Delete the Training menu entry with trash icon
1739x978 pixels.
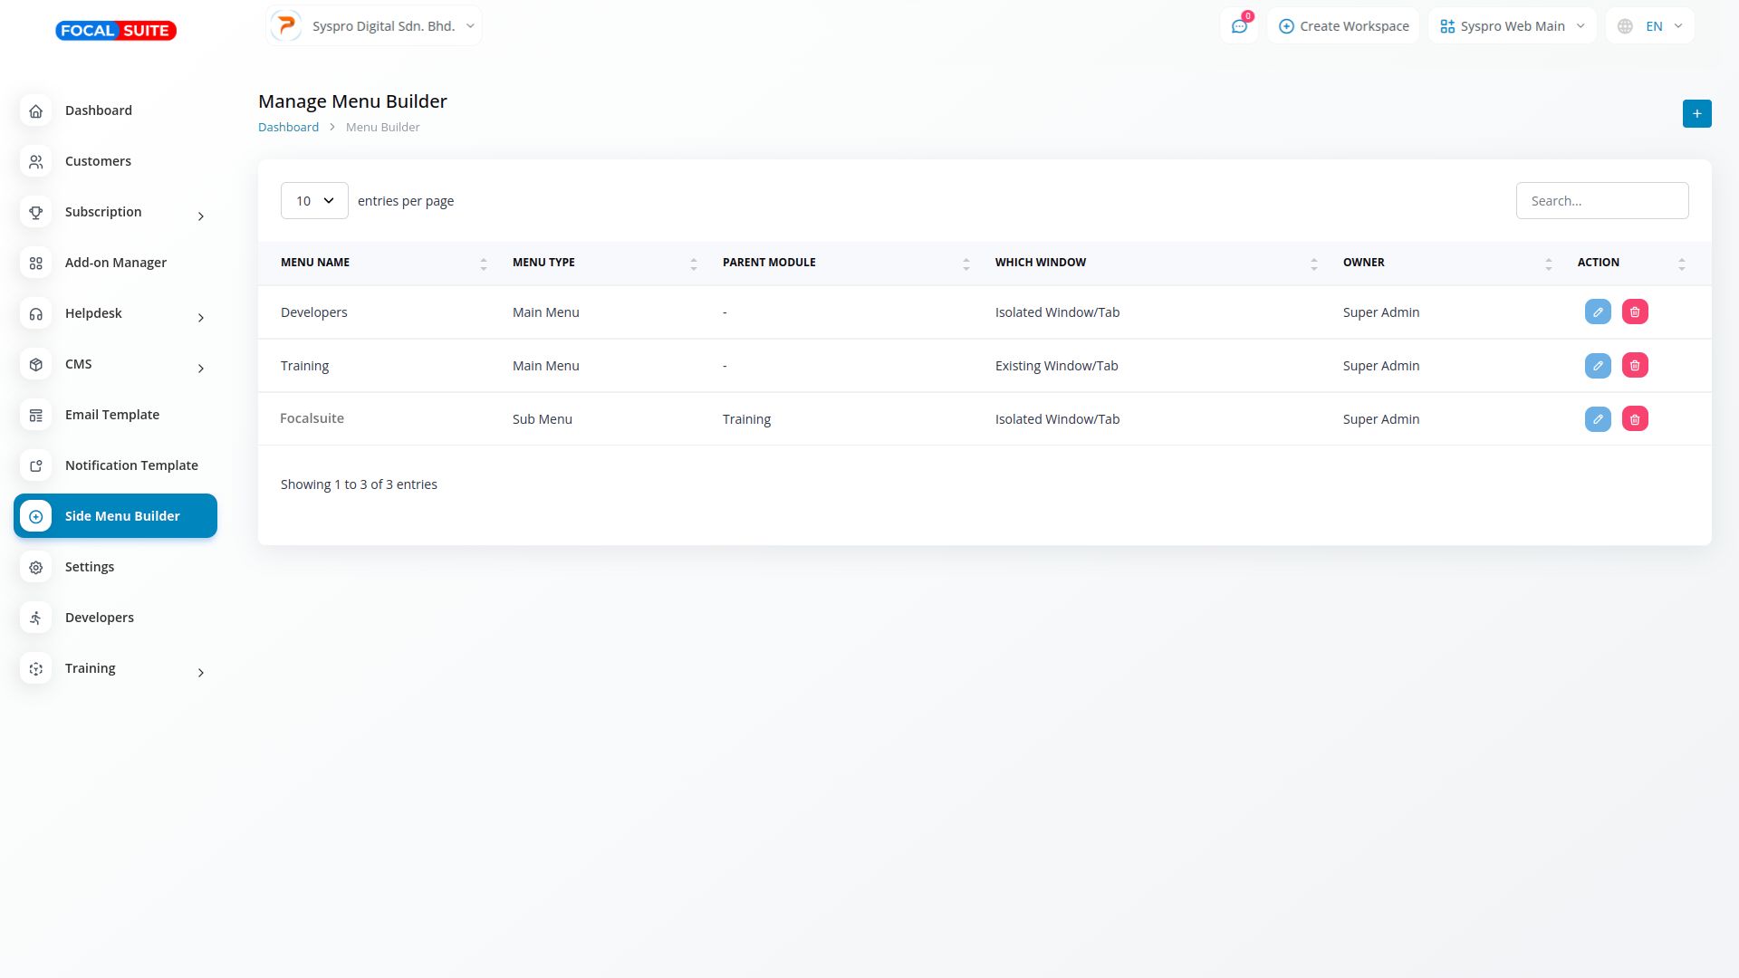(1635, 366)
